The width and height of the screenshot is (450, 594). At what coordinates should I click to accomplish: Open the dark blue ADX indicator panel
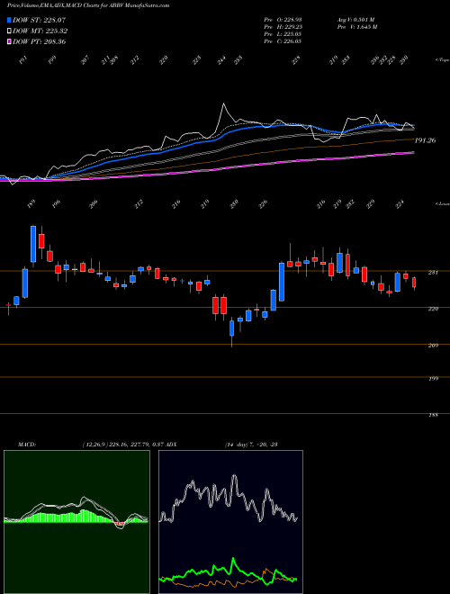pyautogui.click(x=230, y=522)
